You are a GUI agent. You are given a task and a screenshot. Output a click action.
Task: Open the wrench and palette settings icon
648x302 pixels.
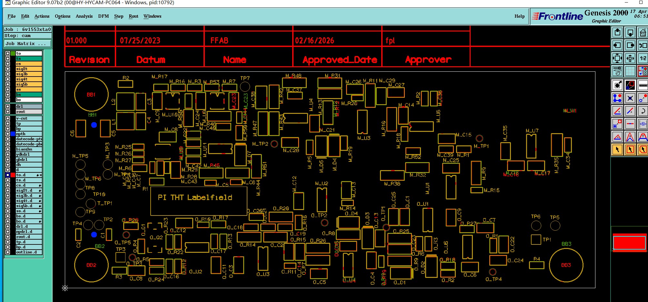[x=617, y=71]
